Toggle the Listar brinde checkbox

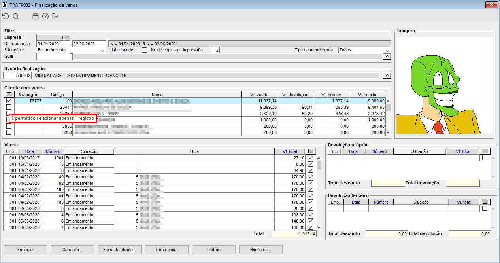[144, 50]
